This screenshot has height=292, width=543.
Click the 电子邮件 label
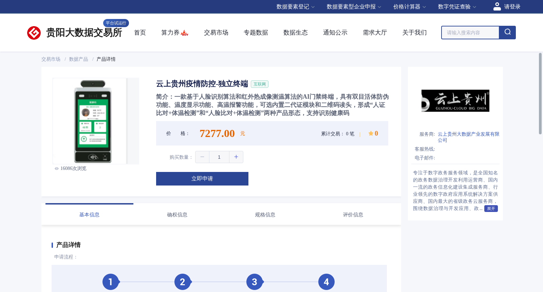425,158
